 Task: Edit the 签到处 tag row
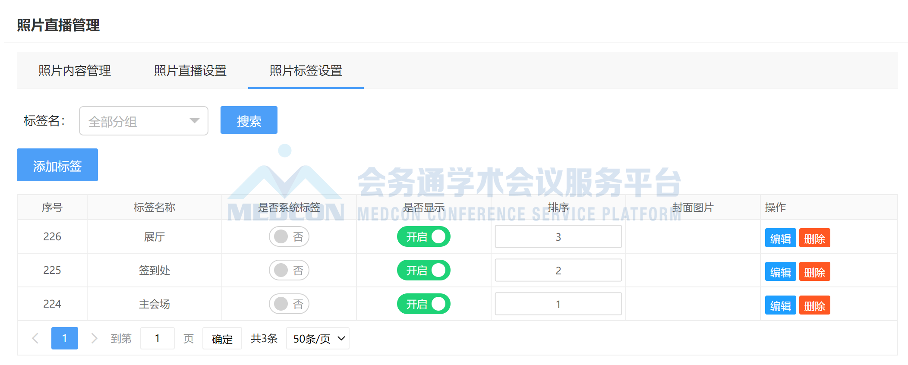(780, 272)
